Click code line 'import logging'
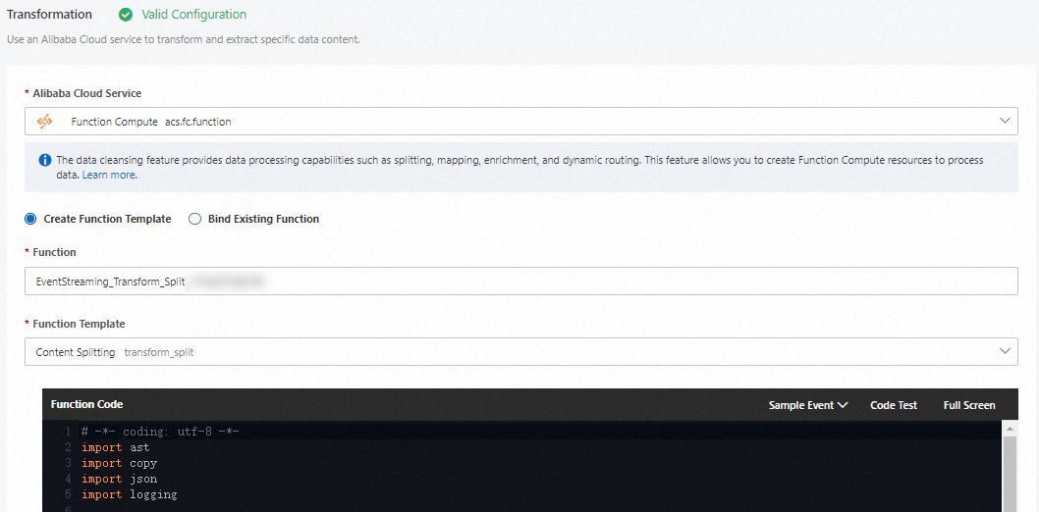This screenshot has width=1039, height=512. pos(130,494)
